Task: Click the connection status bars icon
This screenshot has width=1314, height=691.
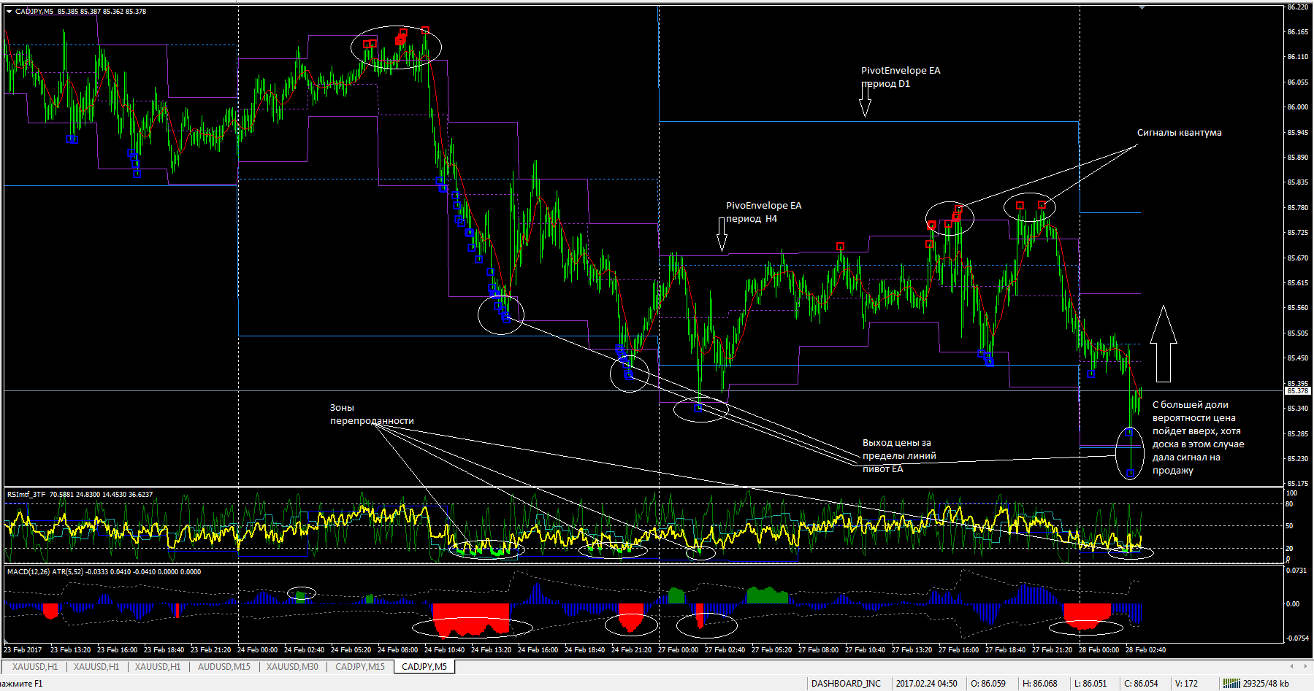Action: coord(1231,683)
